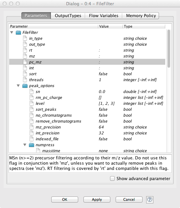Click the threads type integer [-inf:+inf]
The height and width of the screenshot is (208, 180).
point(140,80)
